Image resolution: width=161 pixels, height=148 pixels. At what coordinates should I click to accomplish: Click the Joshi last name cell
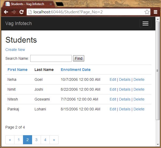click(x=39, y=89)
